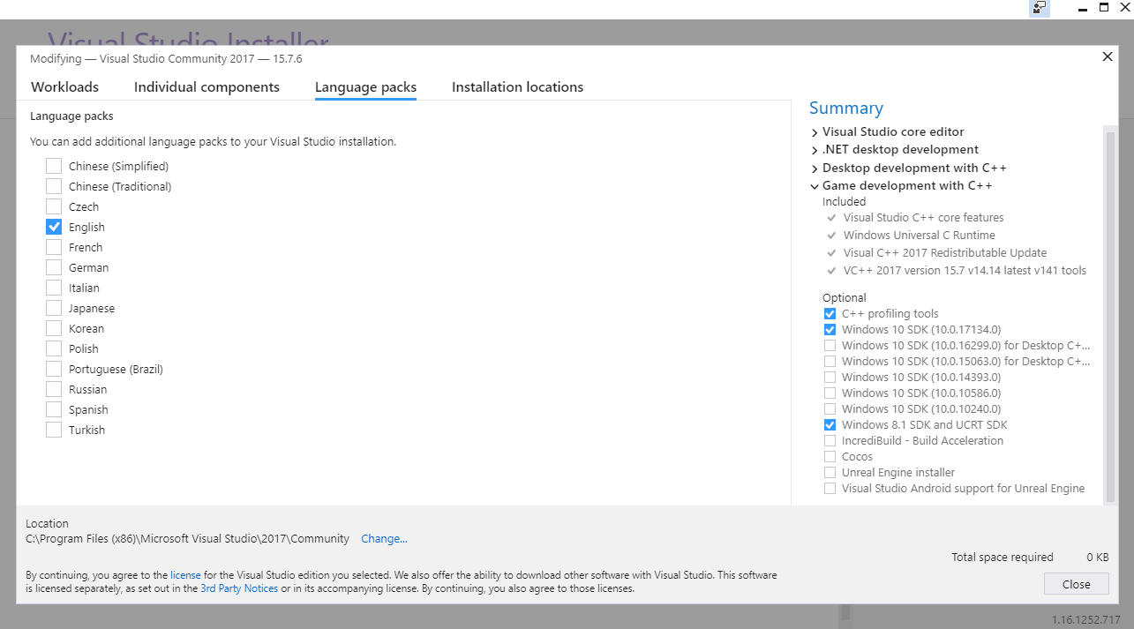Click the Close button

pyautogui.click(x=1076, y=584)
